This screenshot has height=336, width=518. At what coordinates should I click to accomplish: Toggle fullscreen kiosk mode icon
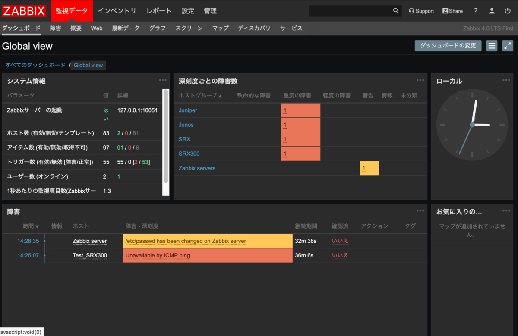click(508, 46)
